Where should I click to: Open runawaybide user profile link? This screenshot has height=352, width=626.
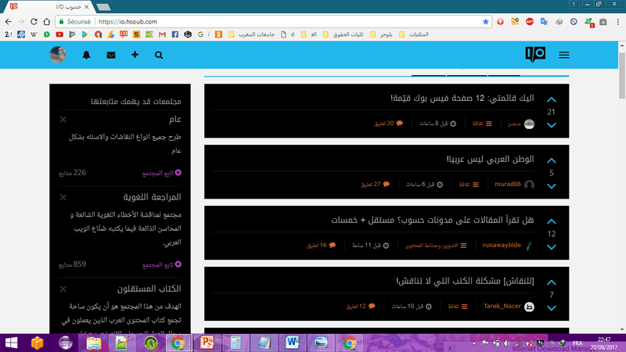502,246
